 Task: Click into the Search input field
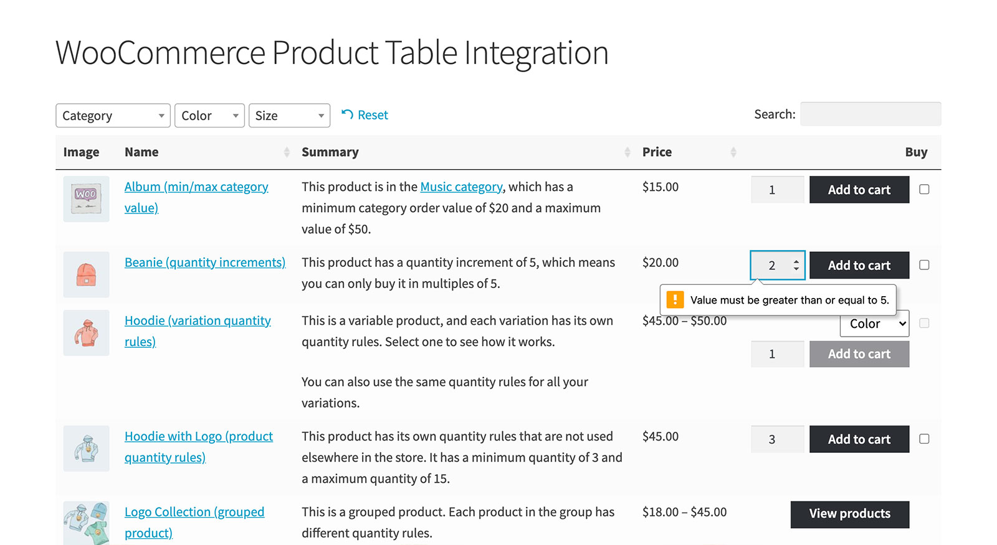(x=870, y=114)
